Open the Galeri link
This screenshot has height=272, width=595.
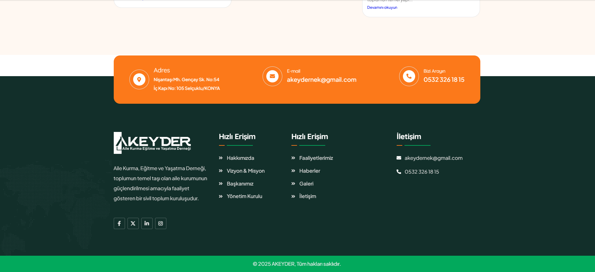coord(306,184)
